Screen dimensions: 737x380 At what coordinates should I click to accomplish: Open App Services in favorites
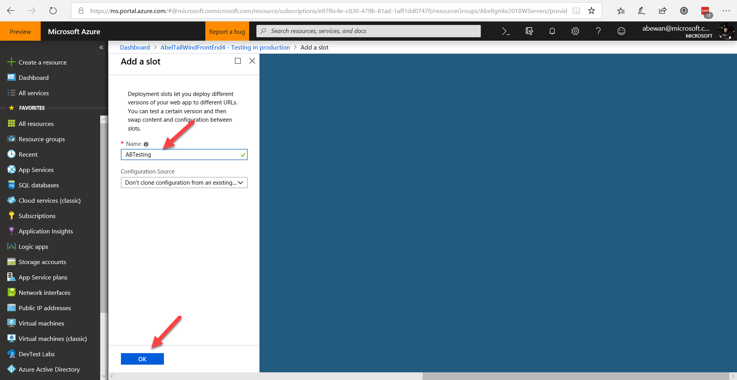[36, 170]
